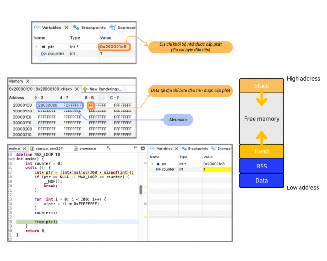The height and width of the screenshot is (261, 327).
Task: Open the sysmem.c editor tab
Action: click(x=85, y=149)
